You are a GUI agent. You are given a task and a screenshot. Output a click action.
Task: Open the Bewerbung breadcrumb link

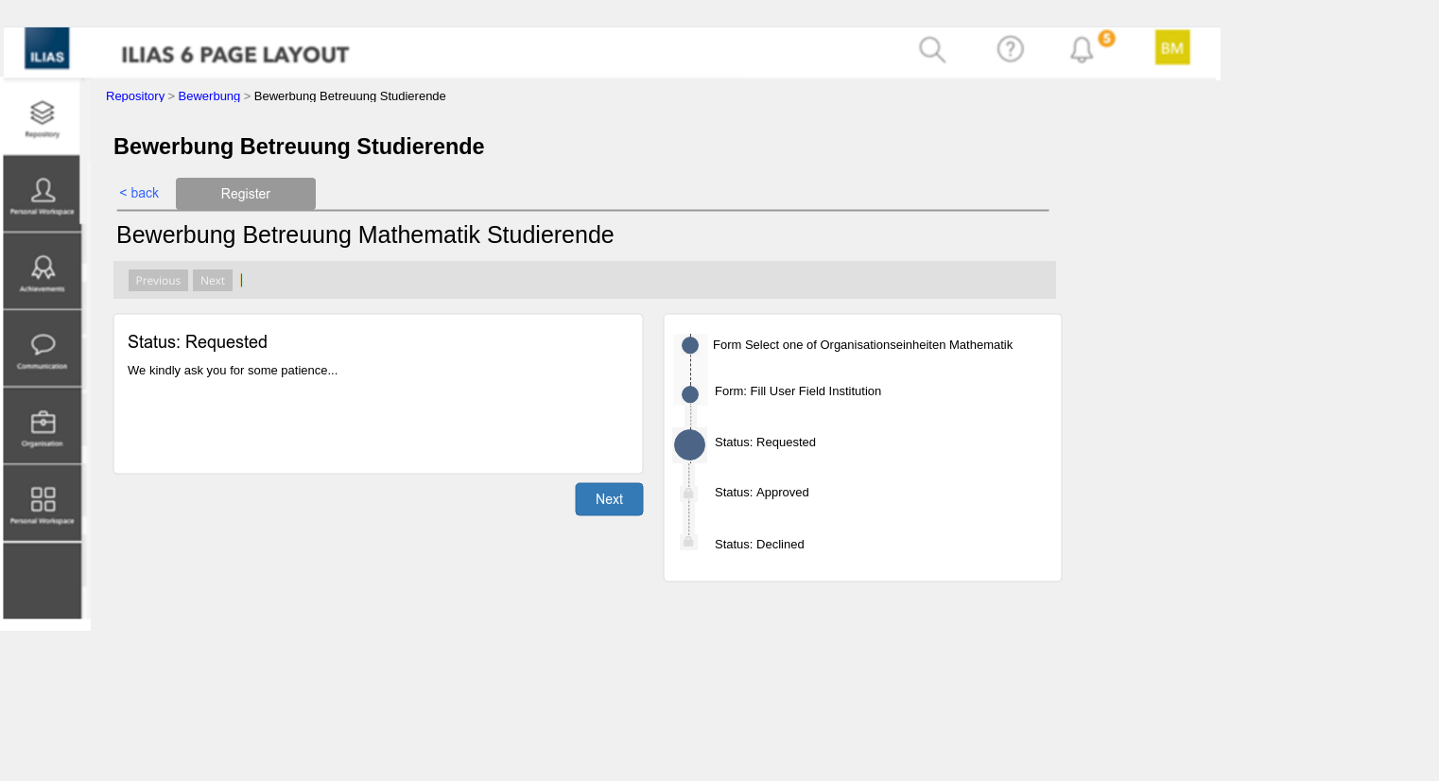[x=209, y=96]
